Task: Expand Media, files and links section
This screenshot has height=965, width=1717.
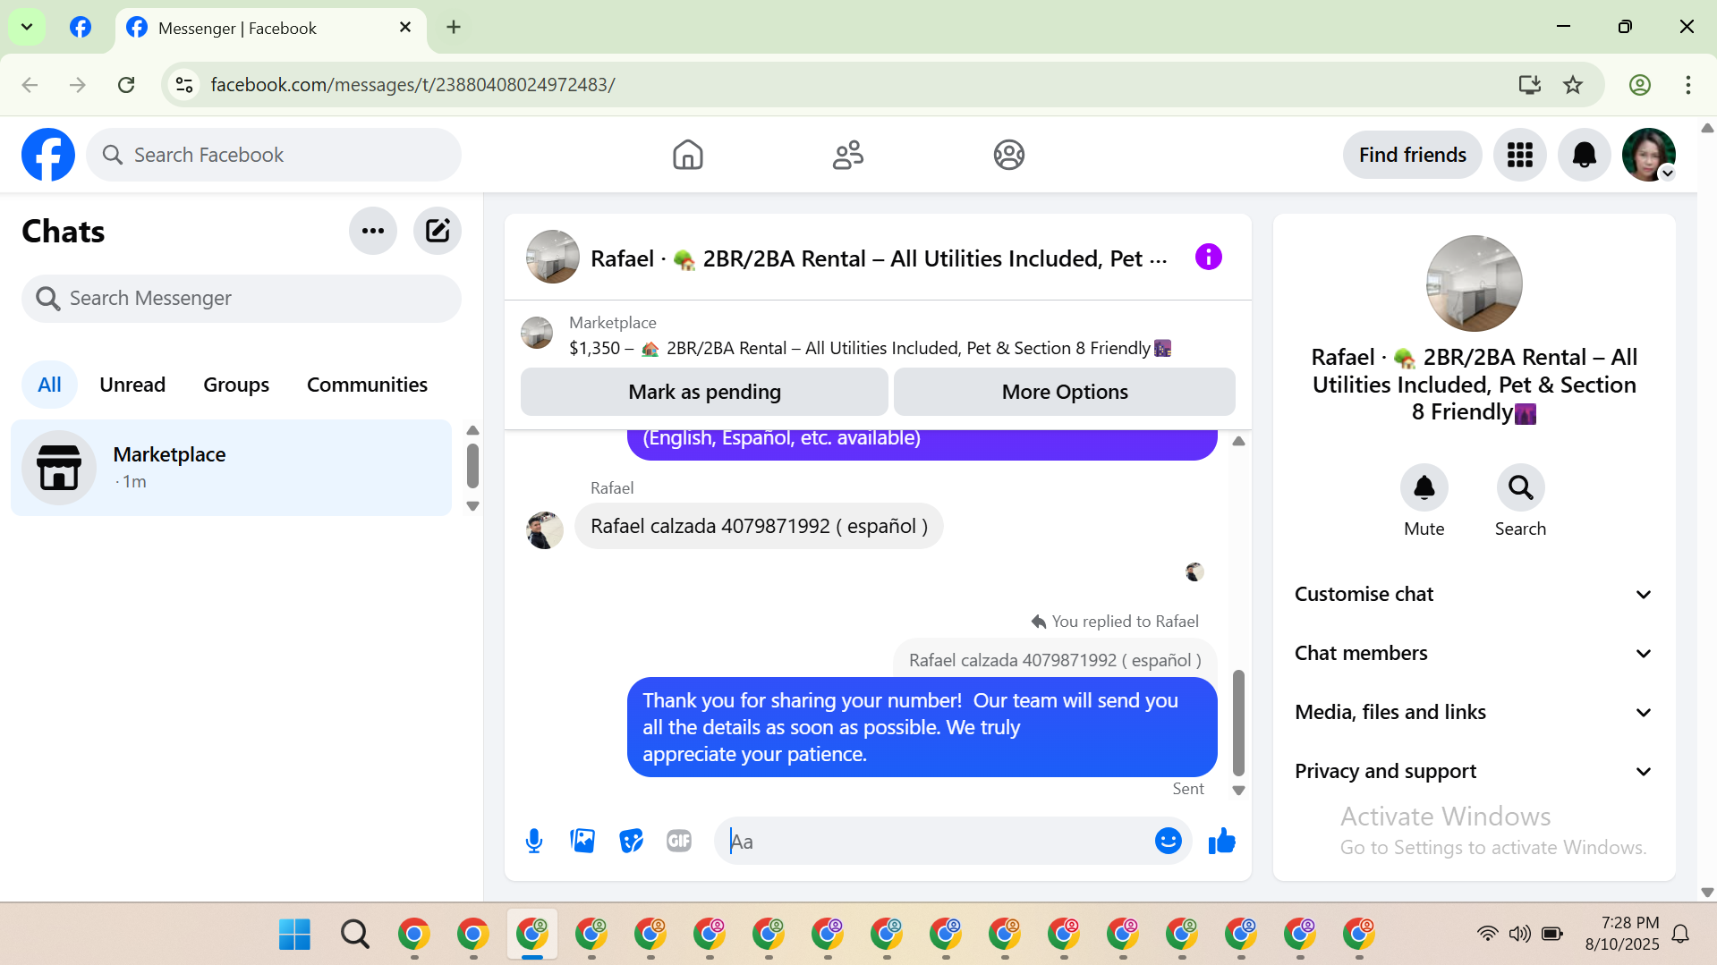Action: [x=1474, y=712]
